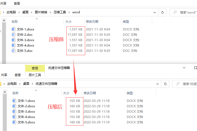Focus the 搜索"优速 search box
The height and width of the screenshot is (131, 197).
click(185, 84)
